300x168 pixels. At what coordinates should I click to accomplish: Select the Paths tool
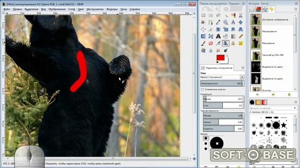pyautogui.click(x=211, y=22)
